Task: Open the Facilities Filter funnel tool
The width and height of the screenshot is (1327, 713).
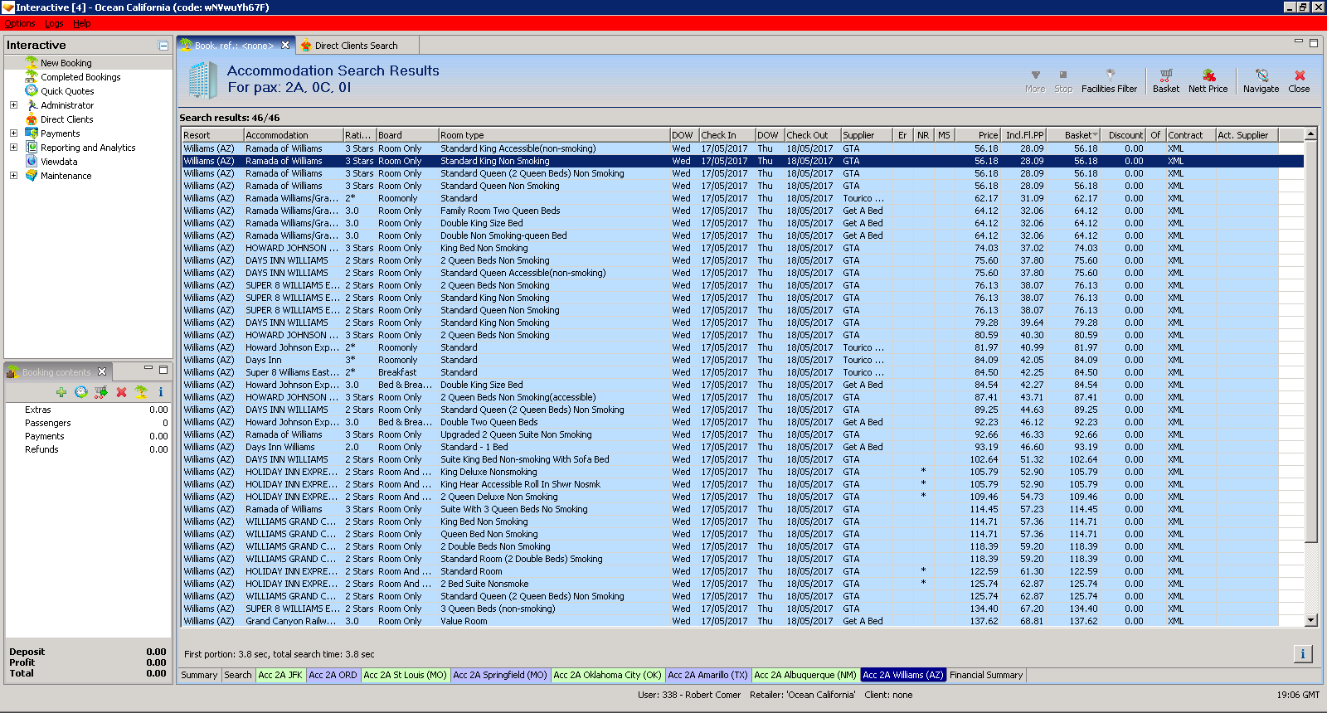Action: (1109, 80)
